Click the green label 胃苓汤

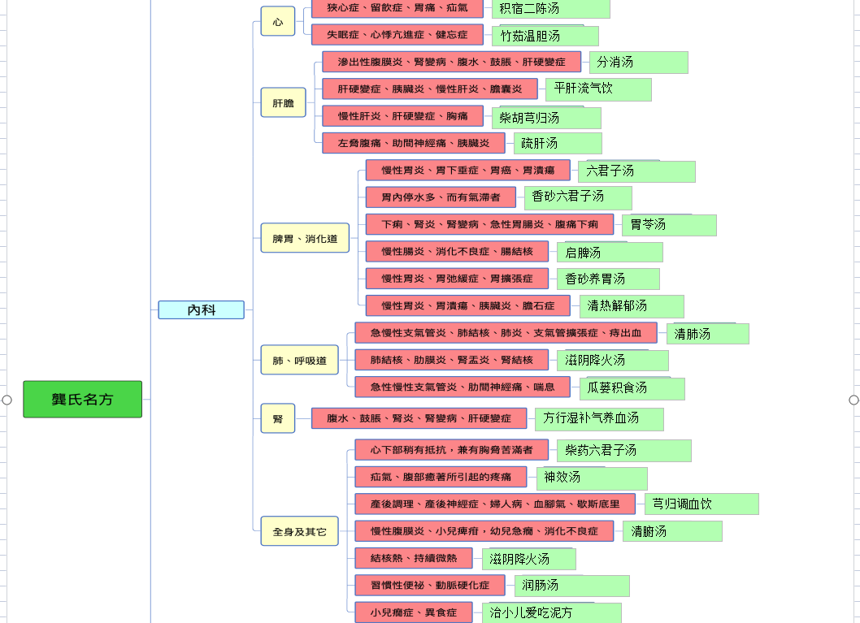[x=669, y=225]
